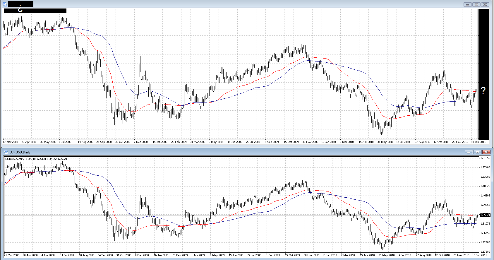Image resolution: width=494 pixels, height=260 pixels.
Task: Click the 1.31075 price scale label
Action: [485, 224]
